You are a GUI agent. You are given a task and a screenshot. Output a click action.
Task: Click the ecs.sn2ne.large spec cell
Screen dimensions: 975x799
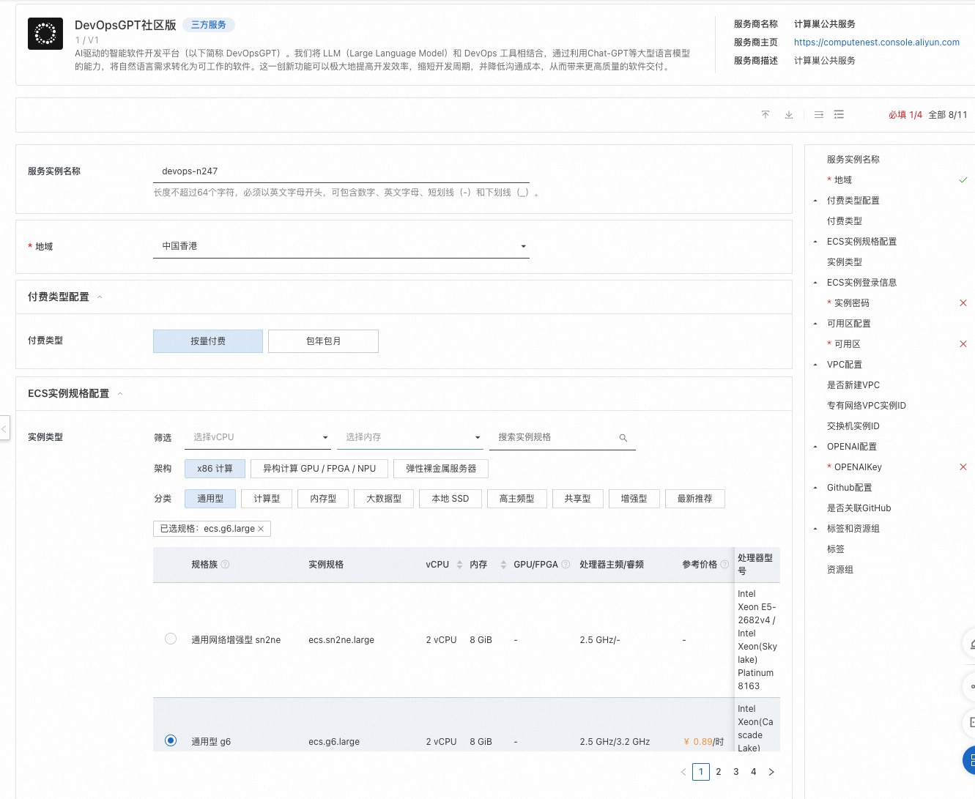(x=341, y=640)
